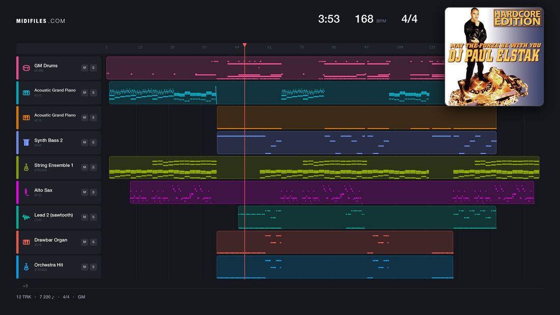Click bar 61 on the timeline ruler
Screen dimensions: 560x315
pyautogui.click(x=269, y=47)
